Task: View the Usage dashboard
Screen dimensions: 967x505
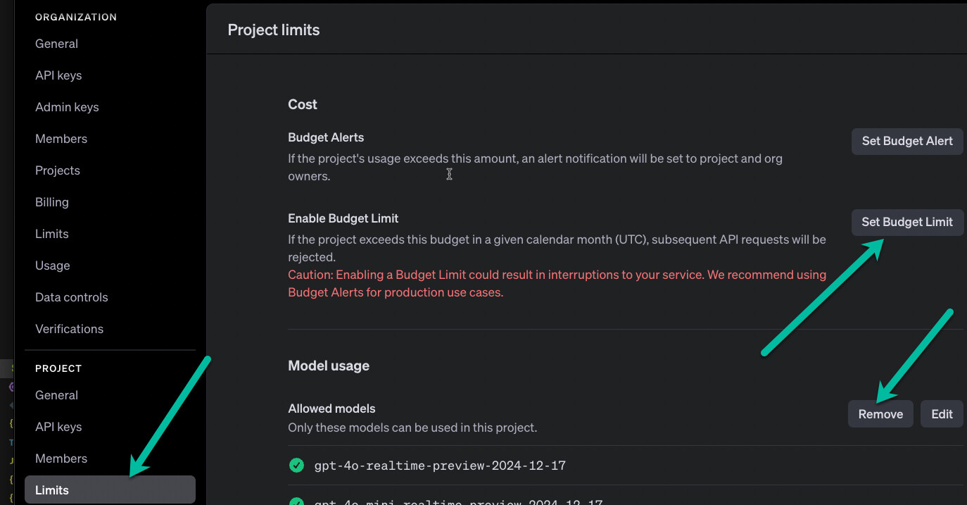Action: pos(52,265)
